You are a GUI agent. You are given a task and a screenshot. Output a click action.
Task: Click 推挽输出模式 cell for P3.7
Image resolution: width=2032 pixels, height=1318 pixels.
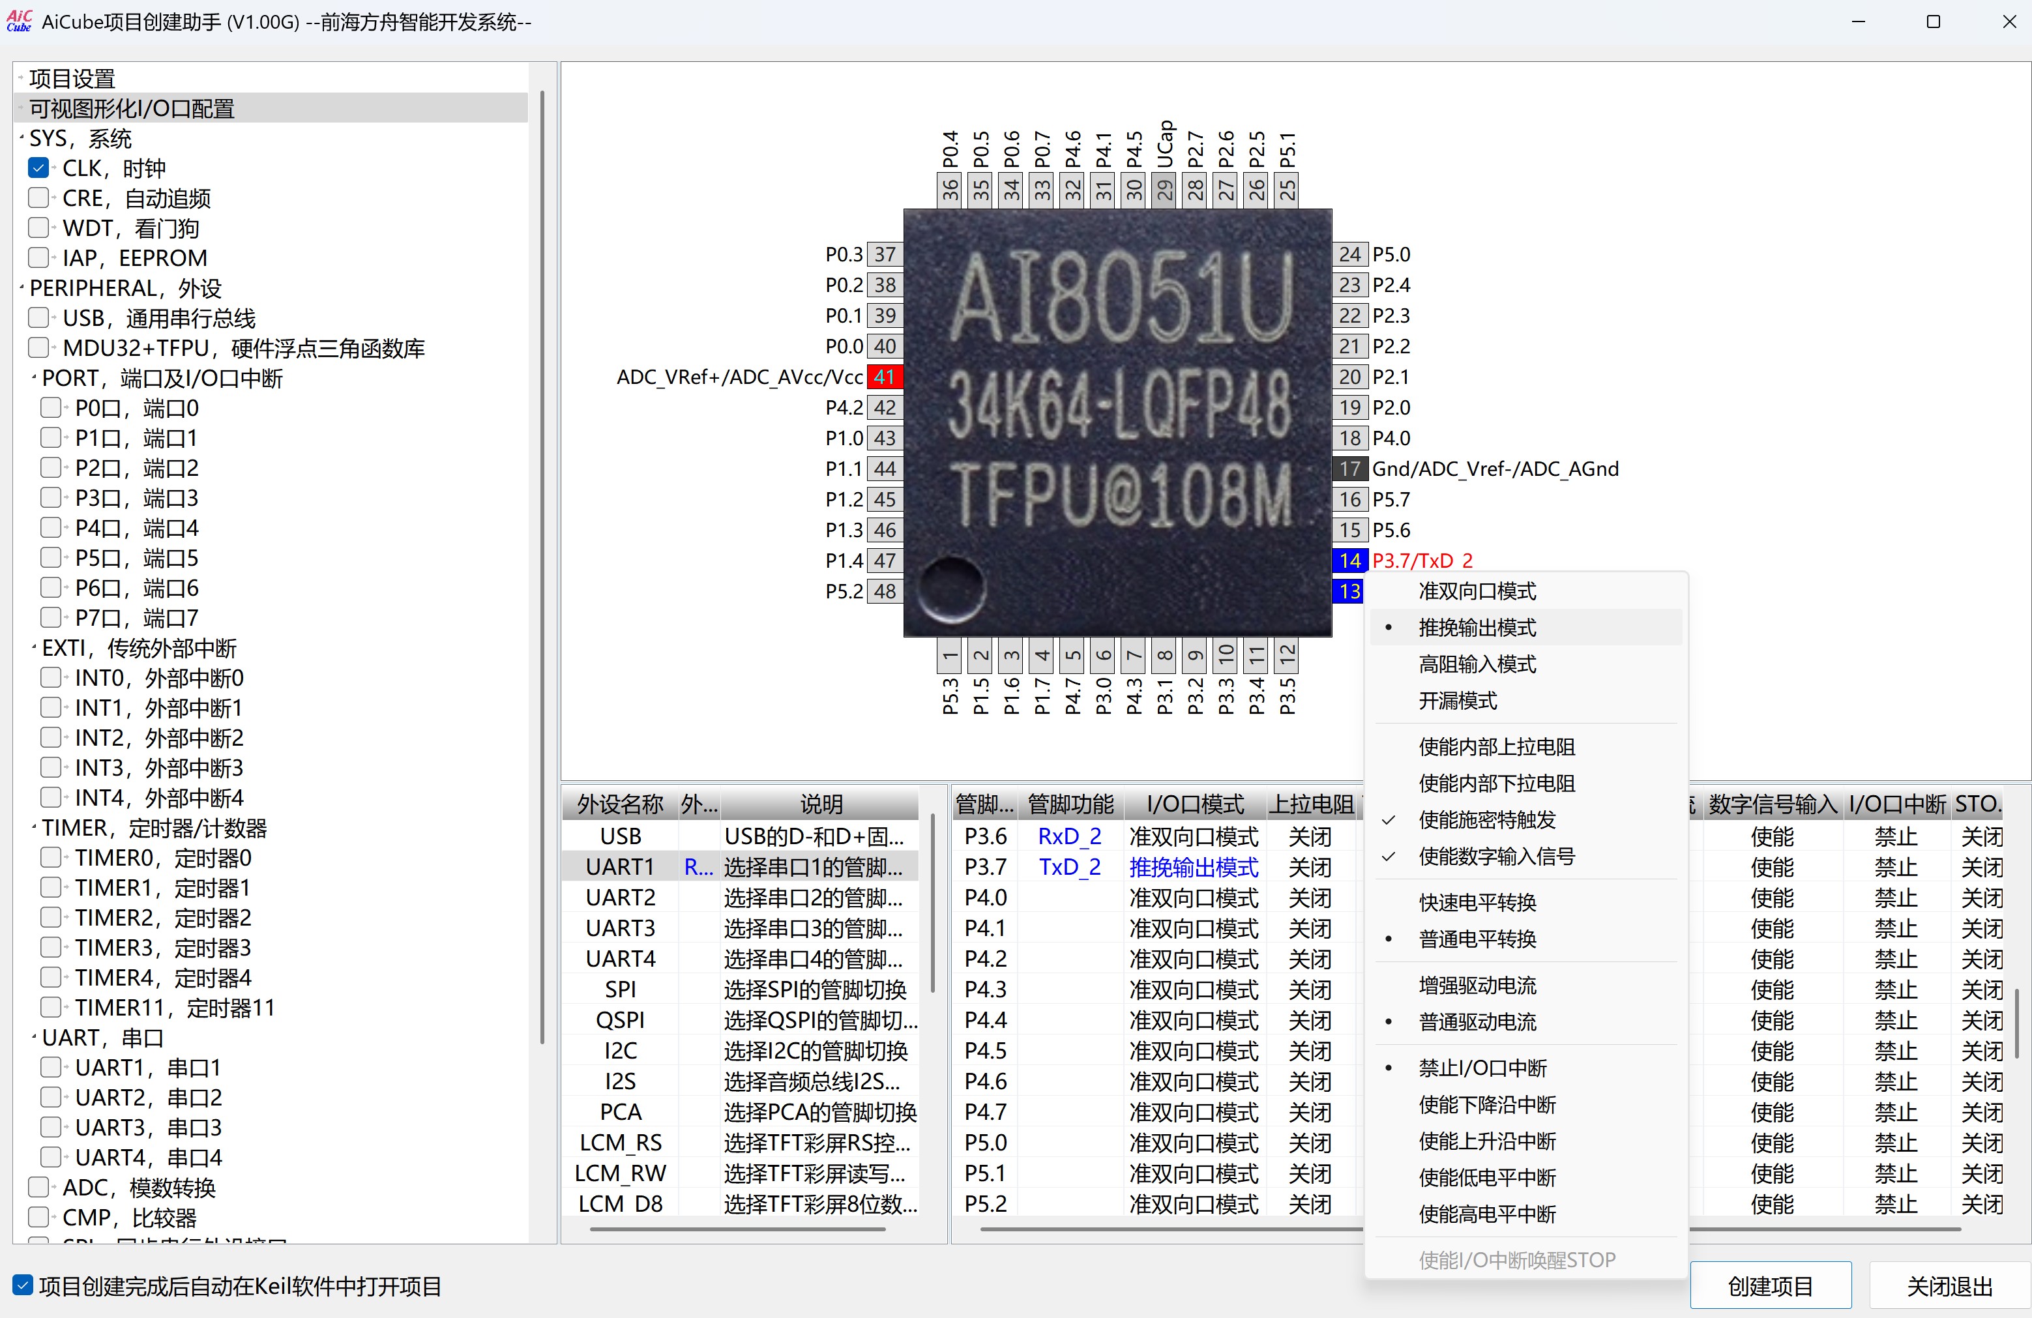(x=1194, y=868)
